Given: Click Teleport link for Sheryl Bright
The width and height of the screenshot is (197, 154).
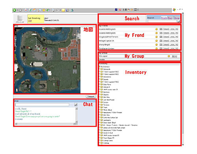Looking at the screenshot, I should (x=166, y=45).
